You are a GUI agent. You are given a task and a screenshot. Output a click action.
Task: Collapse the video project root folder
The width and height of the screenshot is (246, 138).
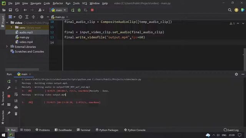[7, 23]
